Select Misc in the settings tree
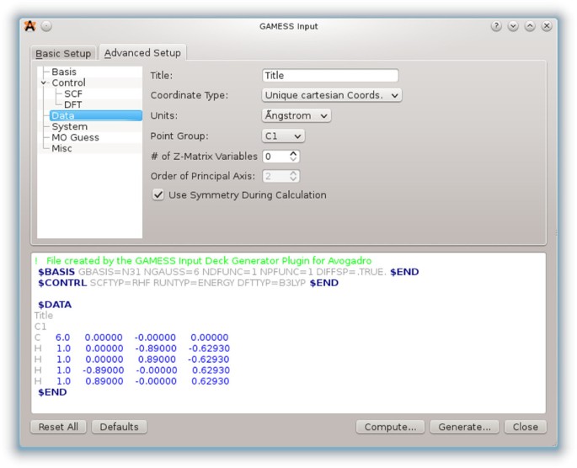Viewport: 577px width, 468px height. (61, 148)
